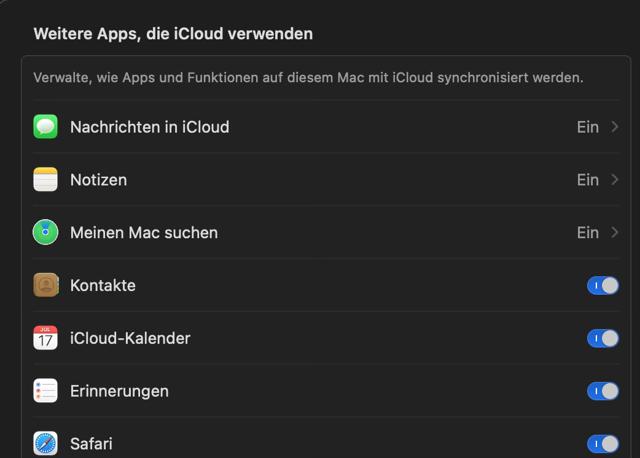This screenshot has width=640, height=458.
Task: Expand Nachrichten in iCloud chevron arrow
Action: (x=615, y=127)
